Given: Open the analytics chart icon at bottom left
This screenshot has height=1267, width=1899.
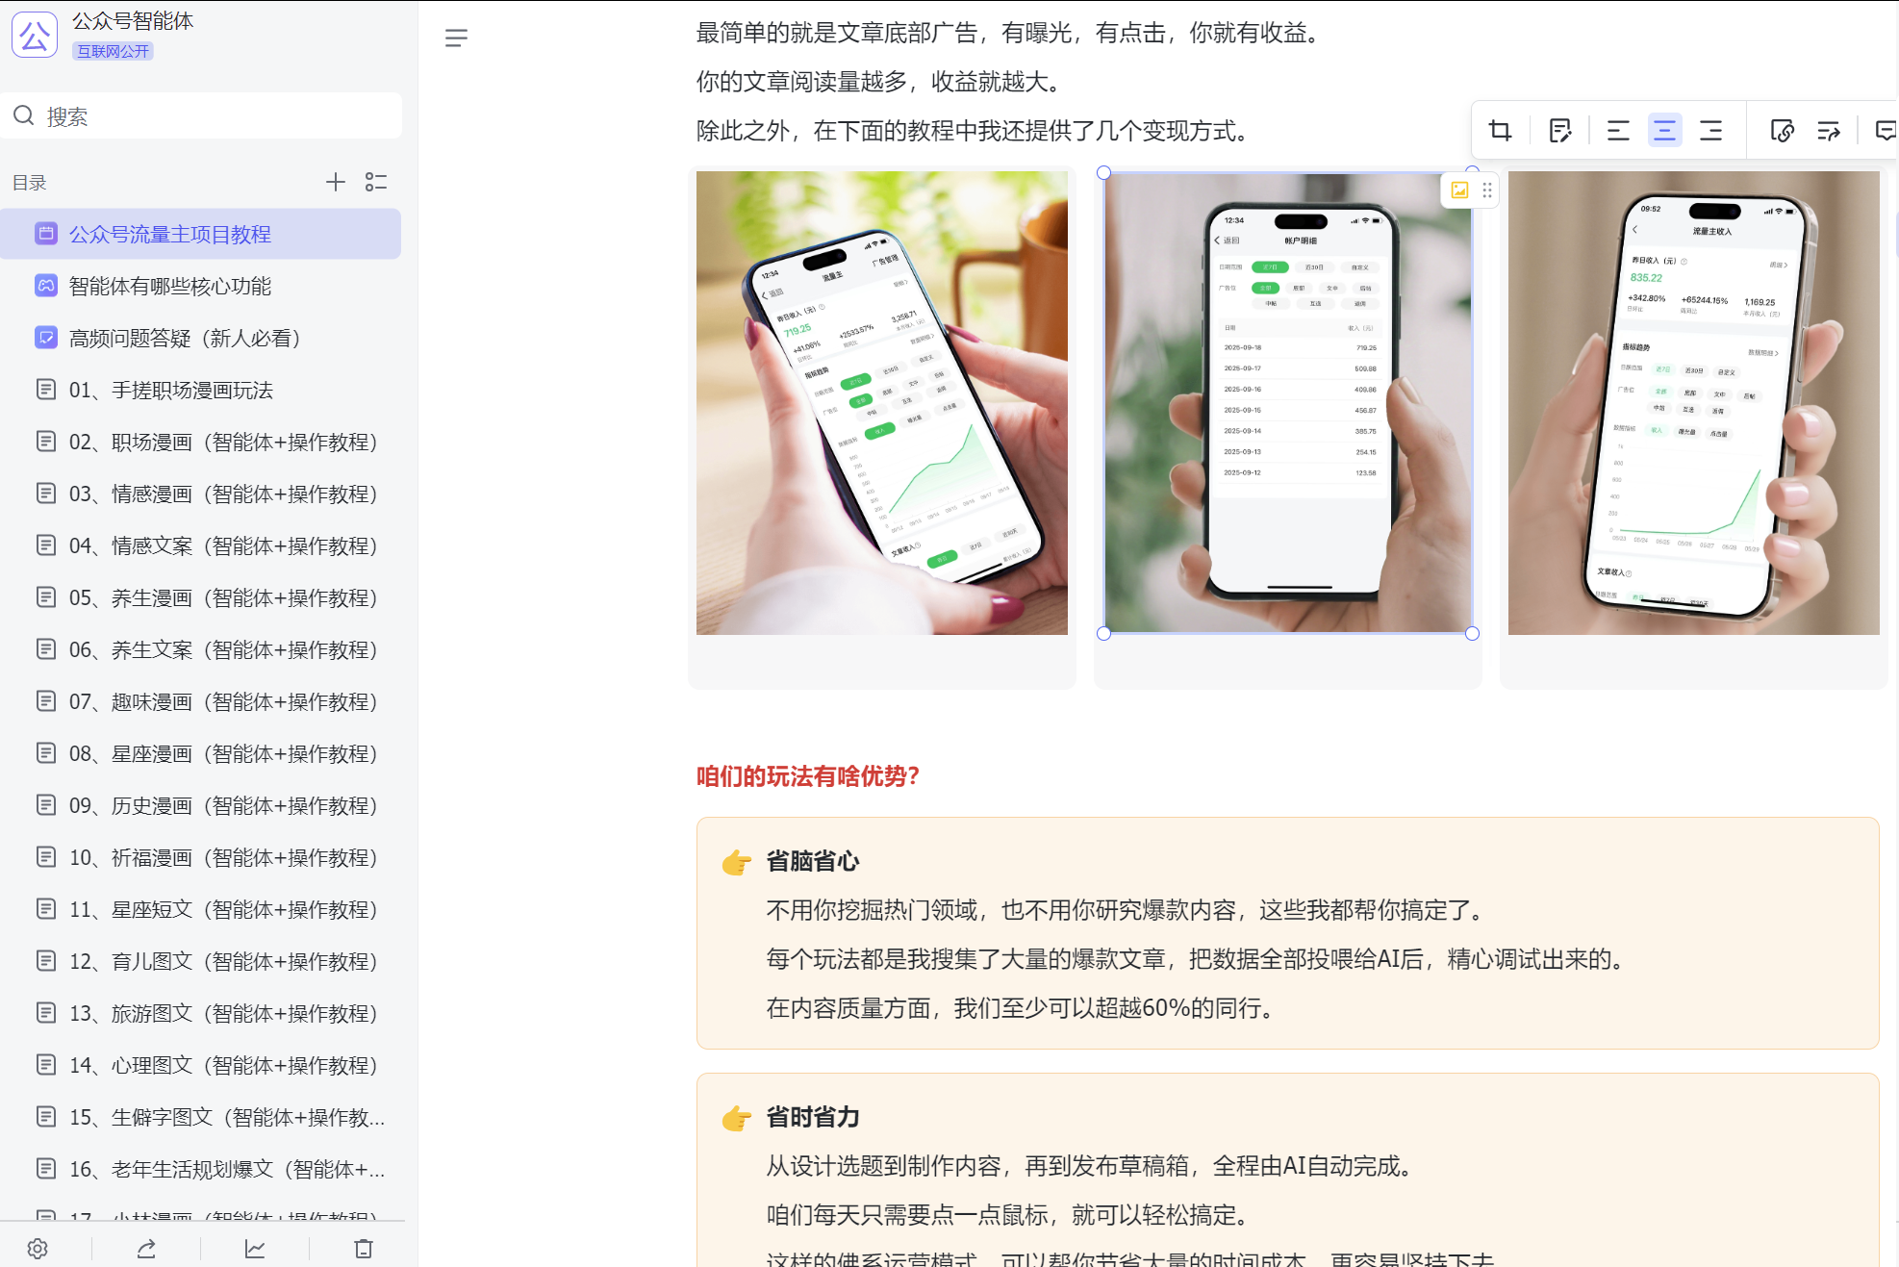Looking at the screenshot, I should [x=254, y=1248].
